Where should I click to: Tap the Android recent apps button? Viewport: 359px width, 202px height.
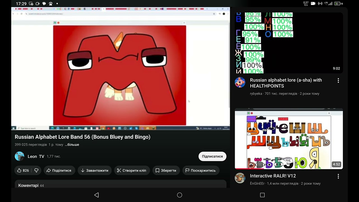click(x=262, y=195)
